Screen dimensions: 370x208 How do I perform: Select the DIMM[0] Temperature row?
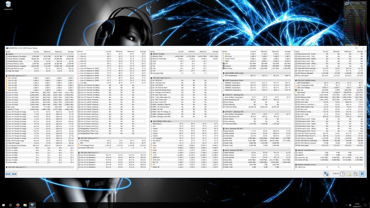pyautogui.click(x=257, y=83)
